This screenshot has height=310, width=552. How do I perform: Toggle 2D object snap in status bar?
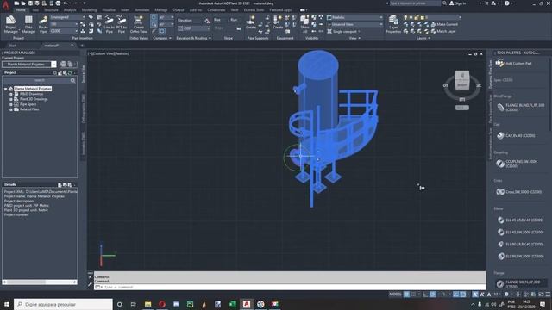[x=463, y=294]
